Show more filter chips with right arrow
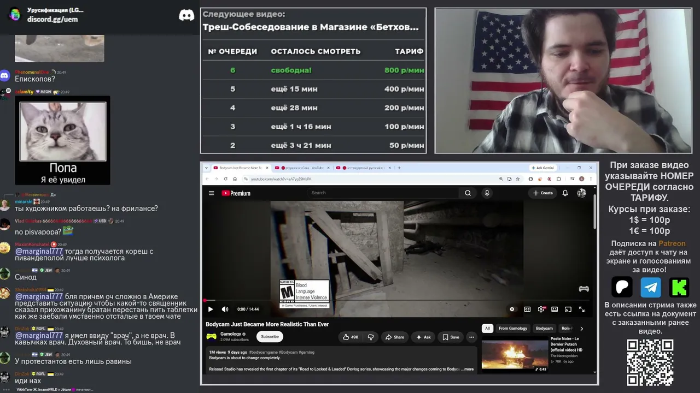Image resolution: width=700 pixels, height=393 pixels. click(581, 329)
